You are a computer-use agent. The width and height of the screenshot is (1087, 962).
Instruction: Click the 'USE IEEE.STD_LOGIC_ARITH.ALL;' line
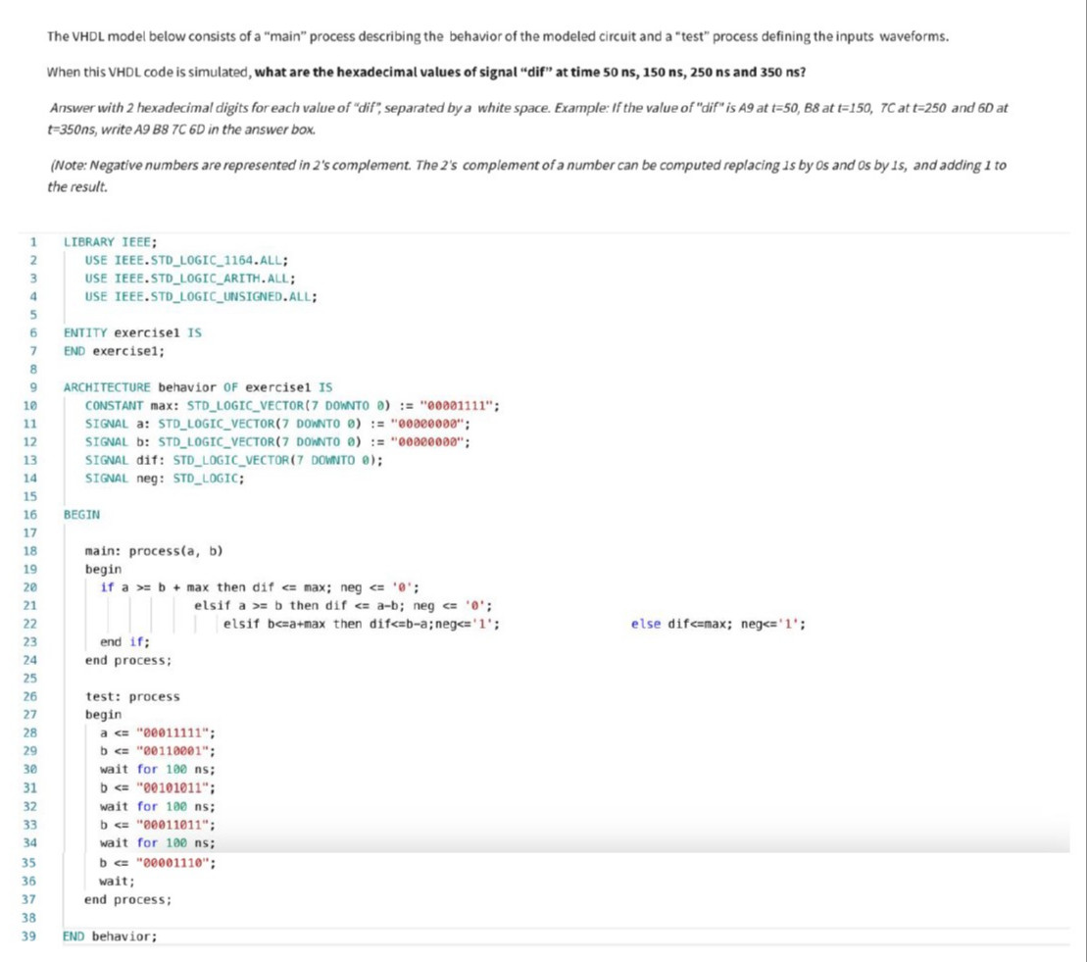(x=190, y=278)
